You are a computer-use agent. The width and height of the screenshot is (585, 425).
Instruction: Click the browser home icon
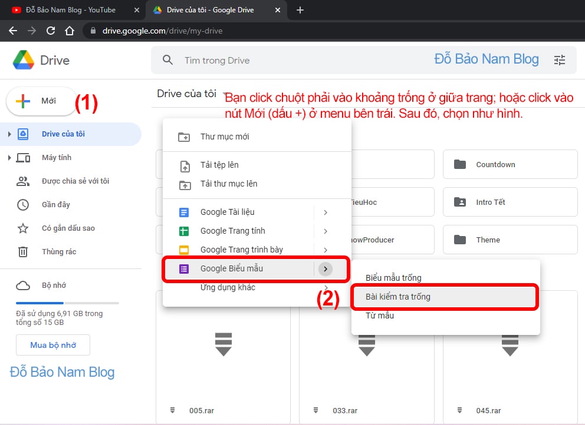click(x=70, y=31)
